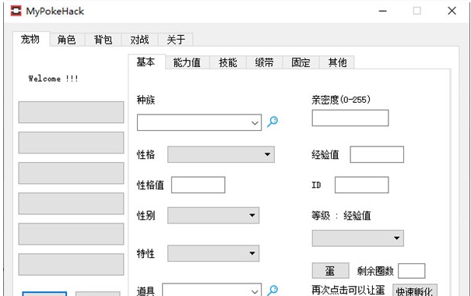Select the 固定 sub-tab
Image resolution: width=471 pixels, height=296 pixels.
coord(301,62)
